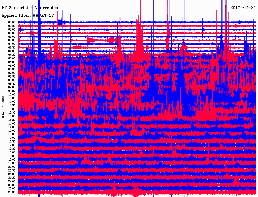This screenshot has height=197, width=258.
Task: Select the 22:00 time label
Action: (x=12, y=181)
